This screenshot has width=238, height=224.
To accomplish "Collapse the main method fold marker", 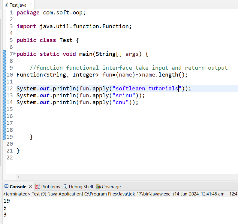I will [14, 54].
